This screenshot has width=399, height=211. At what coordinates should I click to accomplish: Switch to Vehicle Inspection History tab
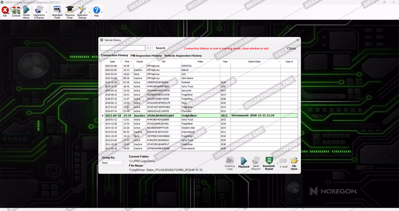coord(183,55)
